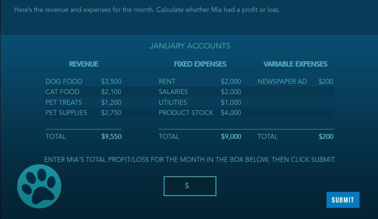
Task: Click the fixed expenses total $9,000
Action: pos(231,136)
